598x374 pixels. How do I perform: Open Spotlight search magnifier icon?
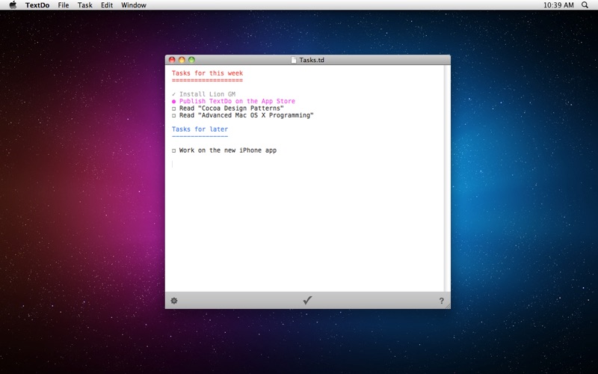[x=585, y=5]
